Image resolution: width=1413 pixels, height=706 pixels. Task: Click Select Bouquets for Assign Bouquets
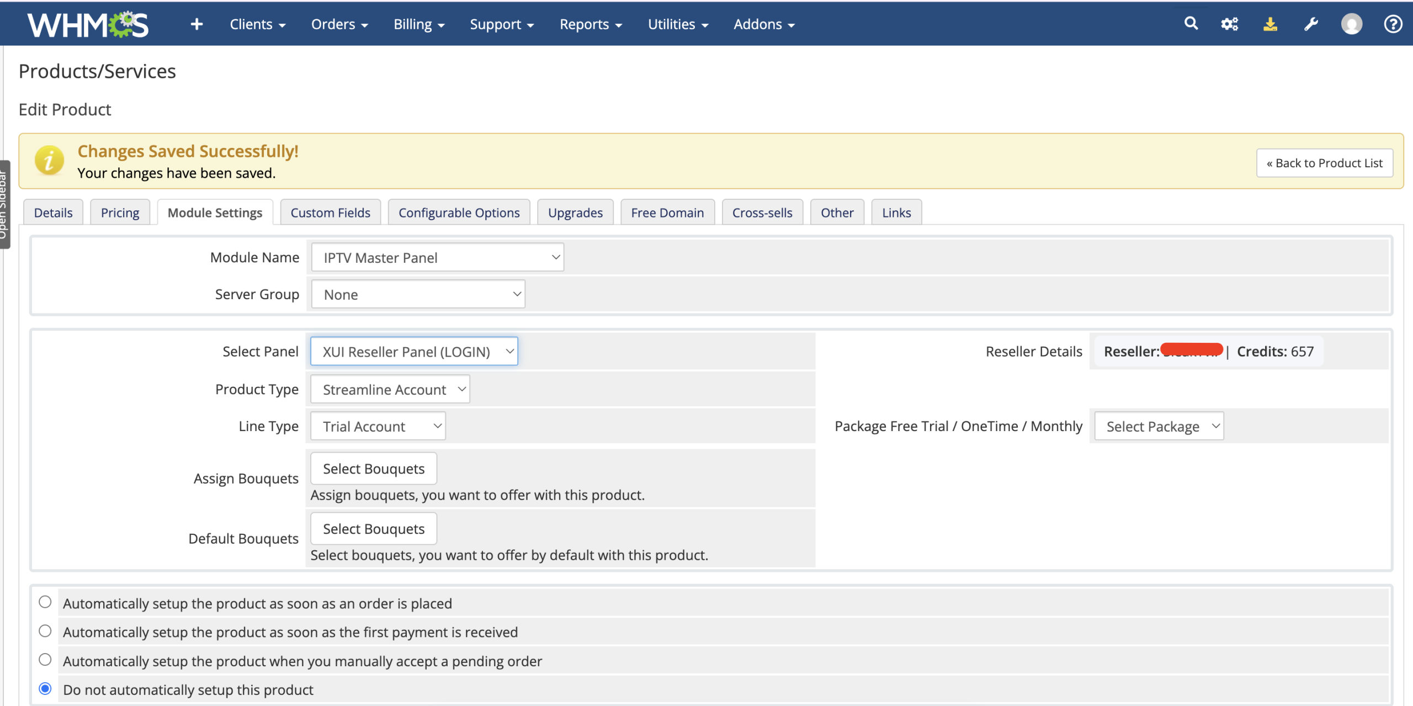click(374, 469)
